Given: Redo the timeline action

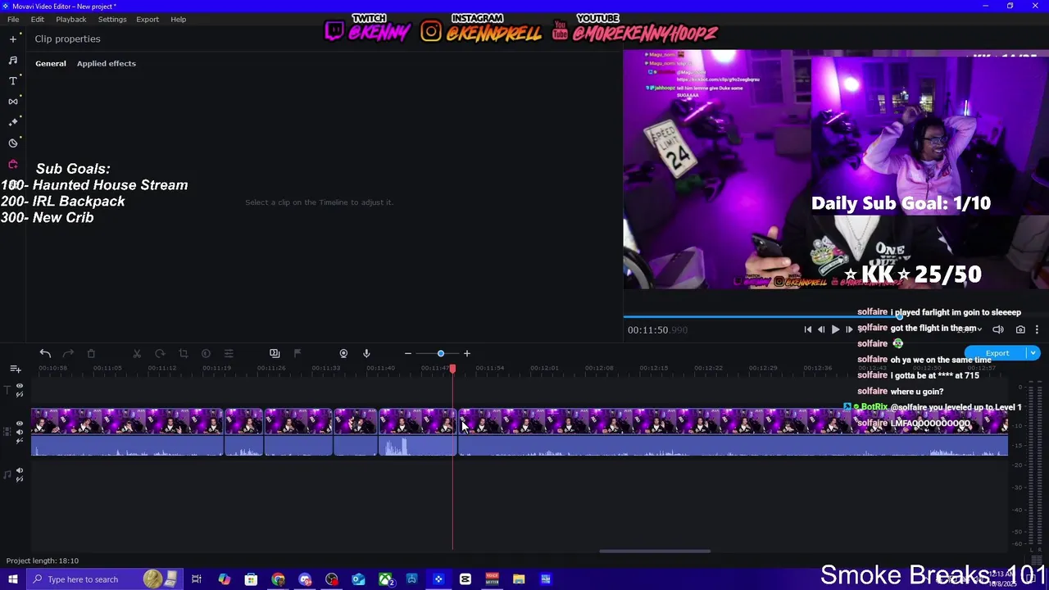Looking at the screenshot, I should coord(68,353).
